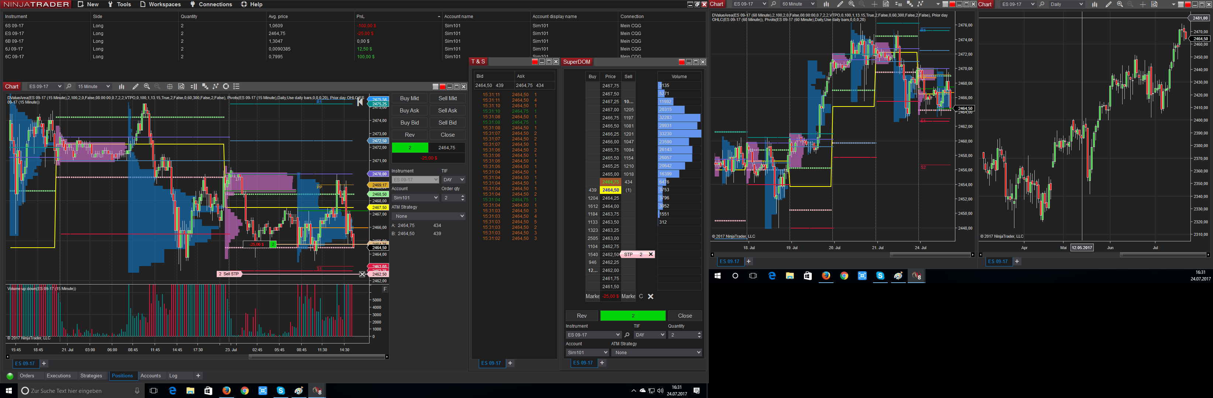Expand Account Sim101 dropdown in Chart Trader
This screenshot has height=398, width=1213.
(x=415, y=198)
